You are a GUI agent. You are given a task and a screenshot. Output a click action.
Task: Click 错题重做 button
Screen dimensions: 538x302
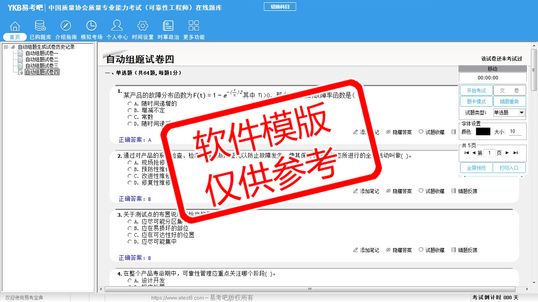coord(510,101)
